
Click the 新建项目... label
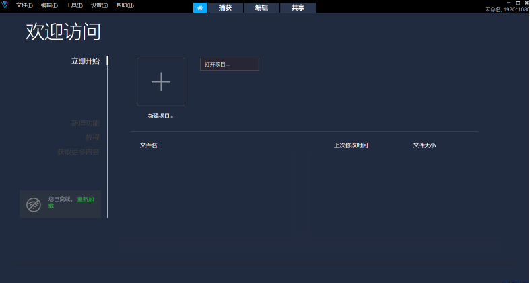pos(160,116)
